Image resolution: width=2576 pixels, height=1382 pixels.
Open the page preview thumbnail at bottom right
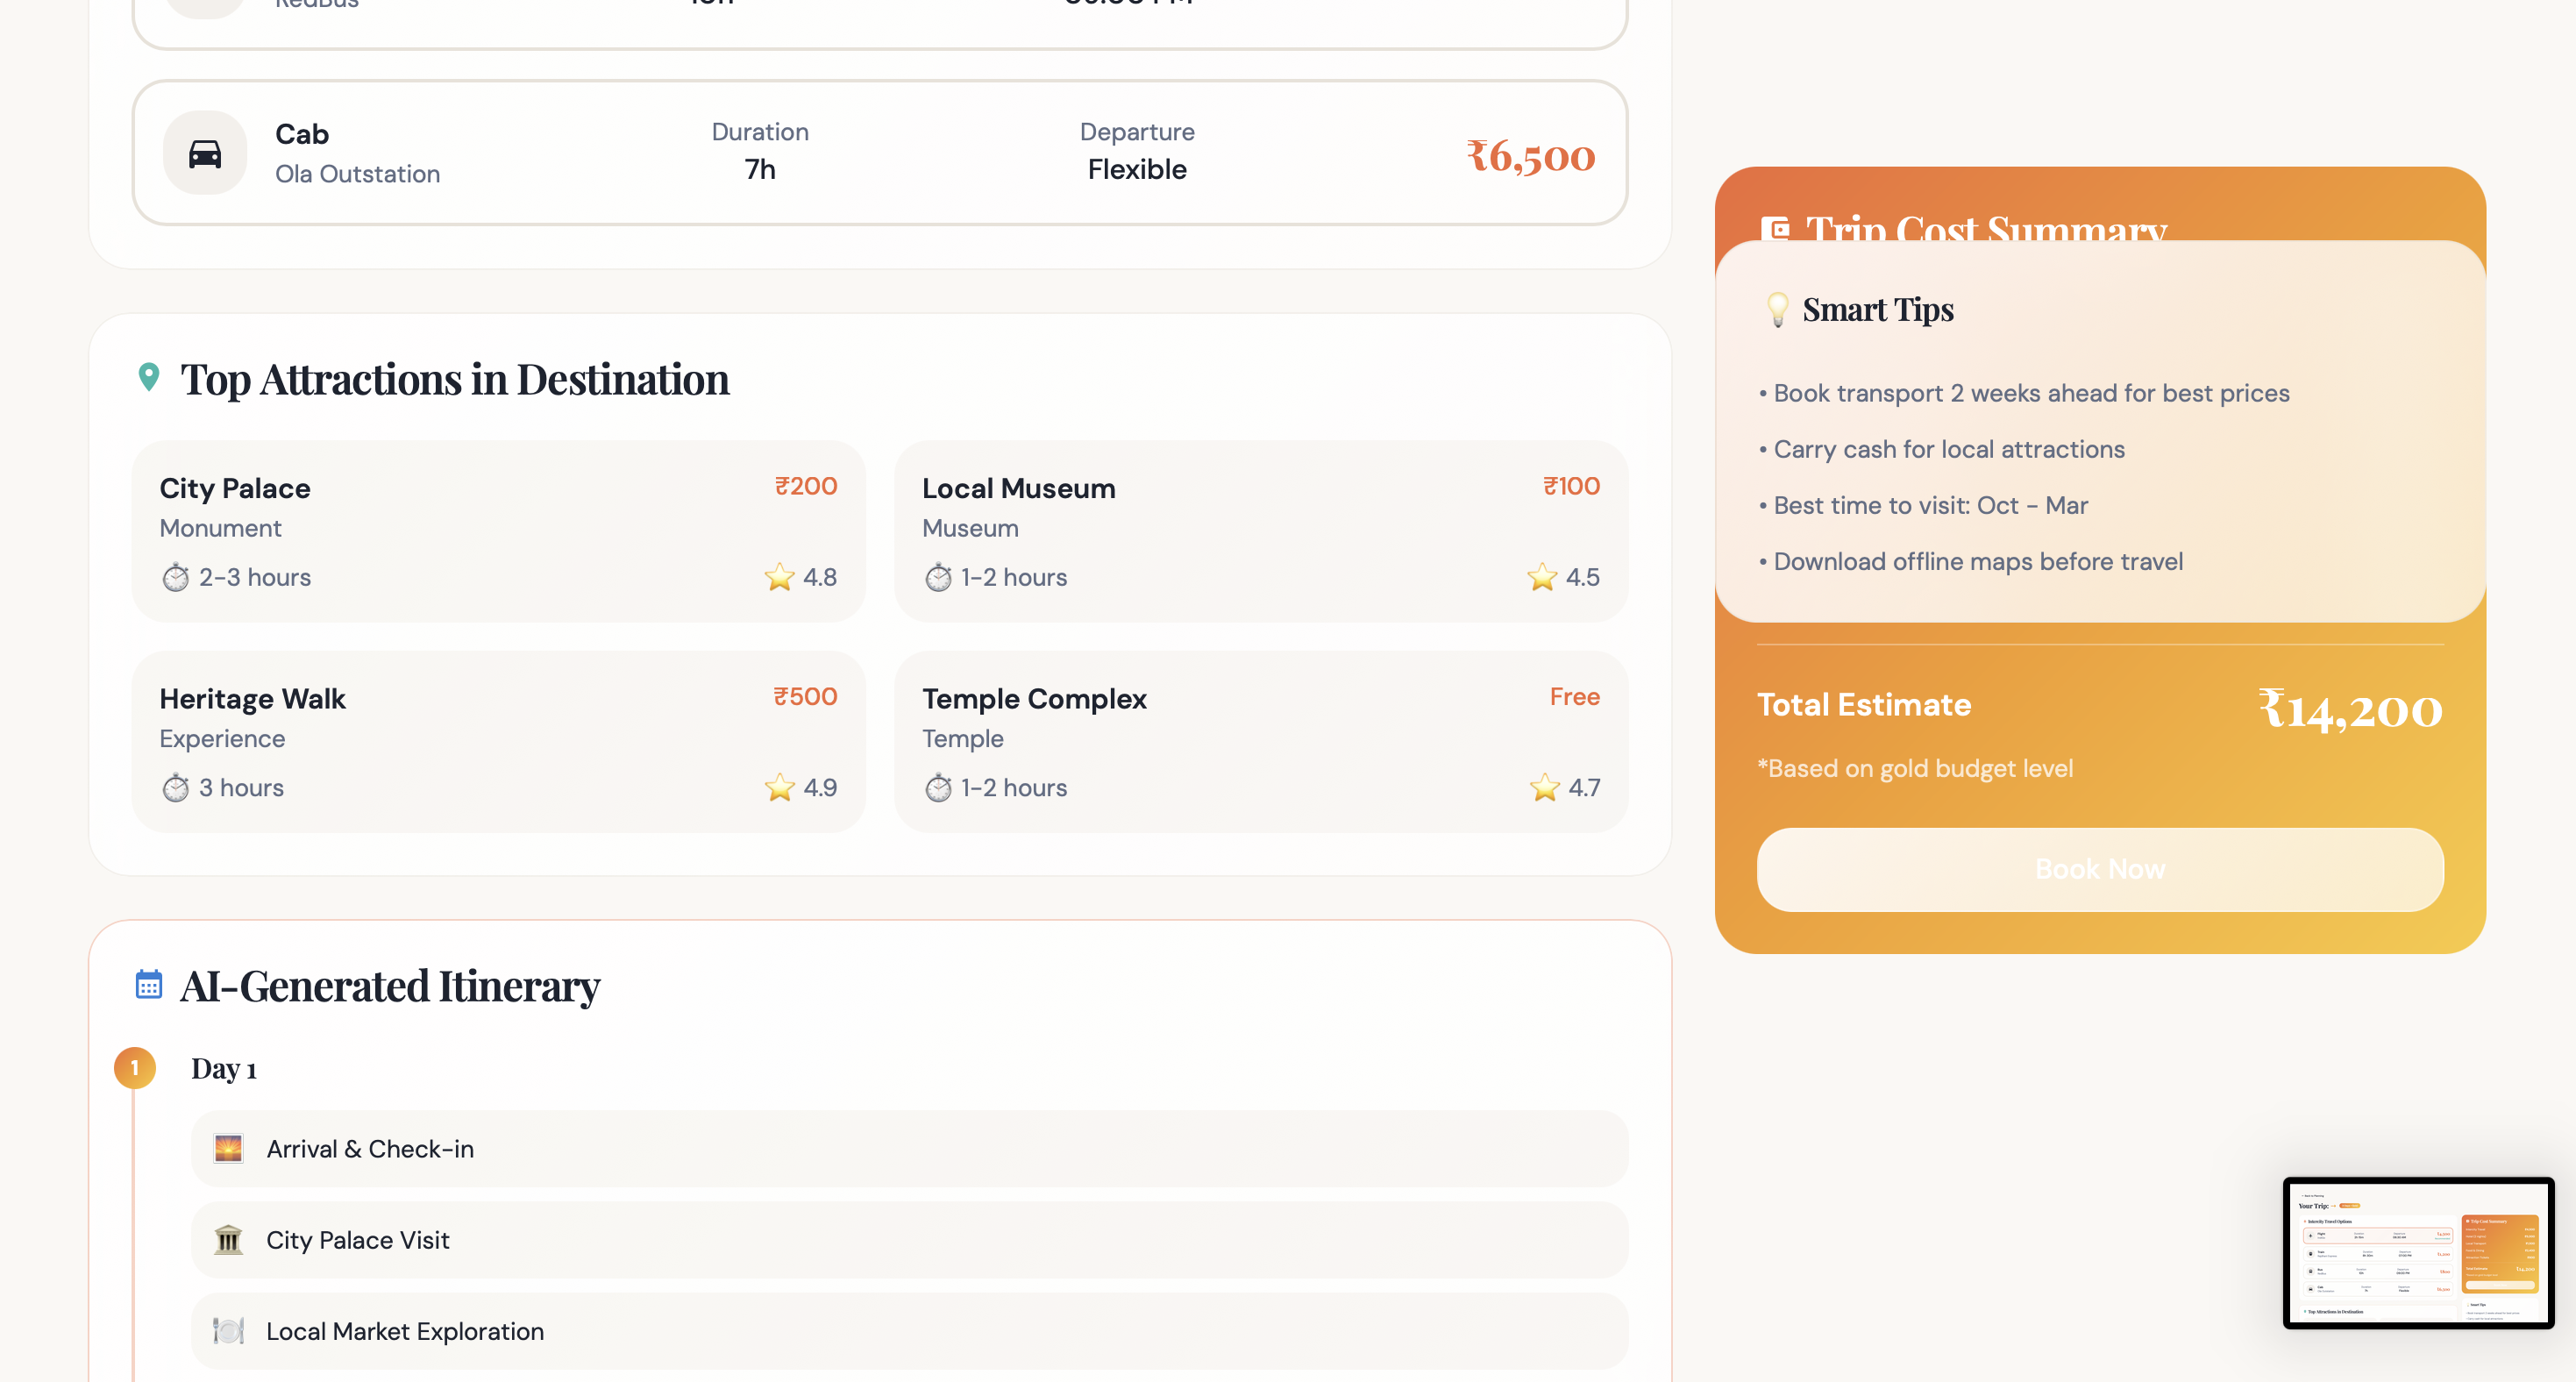pos(2418,1253)
